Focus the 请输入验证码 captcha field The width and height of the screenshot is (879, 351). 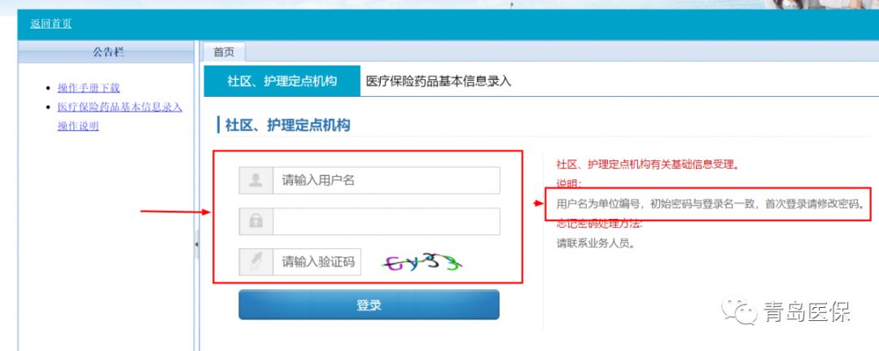point(317,262)
